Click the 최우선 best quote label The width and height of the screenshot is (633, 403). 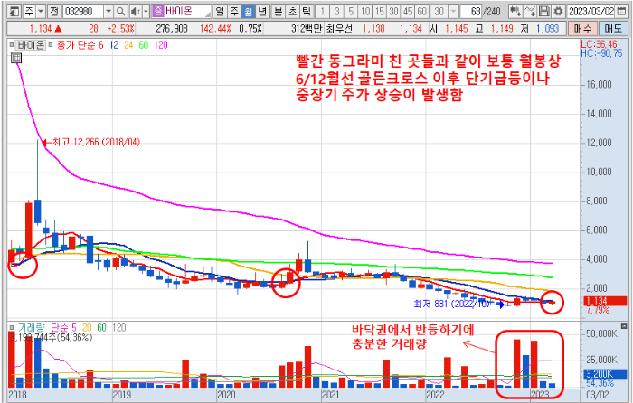click(339, 29)
